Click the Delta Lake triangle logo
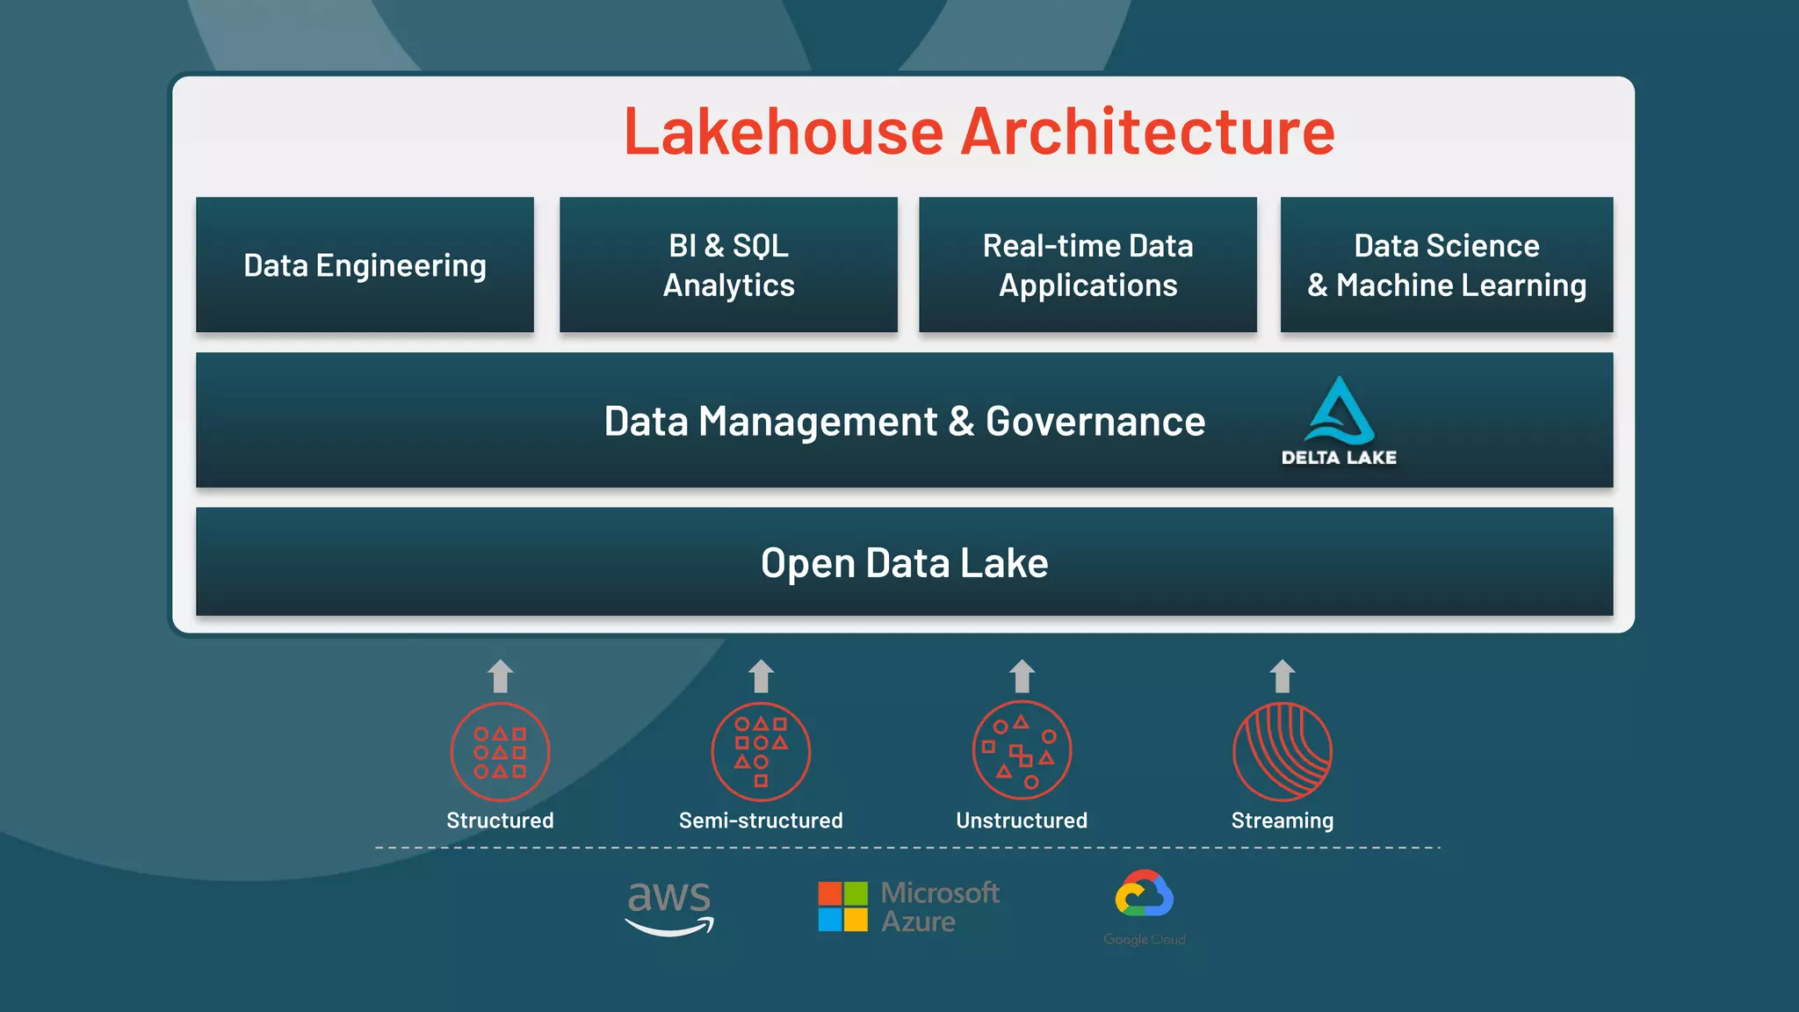Image resolution: width=1799 pixels, height=1012 pixels. (x=1339, y=409)
